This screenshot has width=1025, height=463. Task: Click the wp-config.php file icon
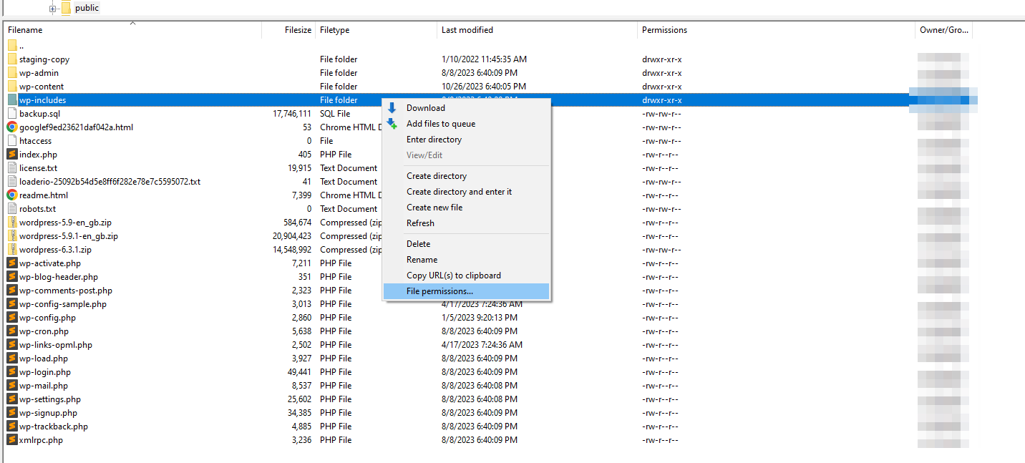coord(12,318)
